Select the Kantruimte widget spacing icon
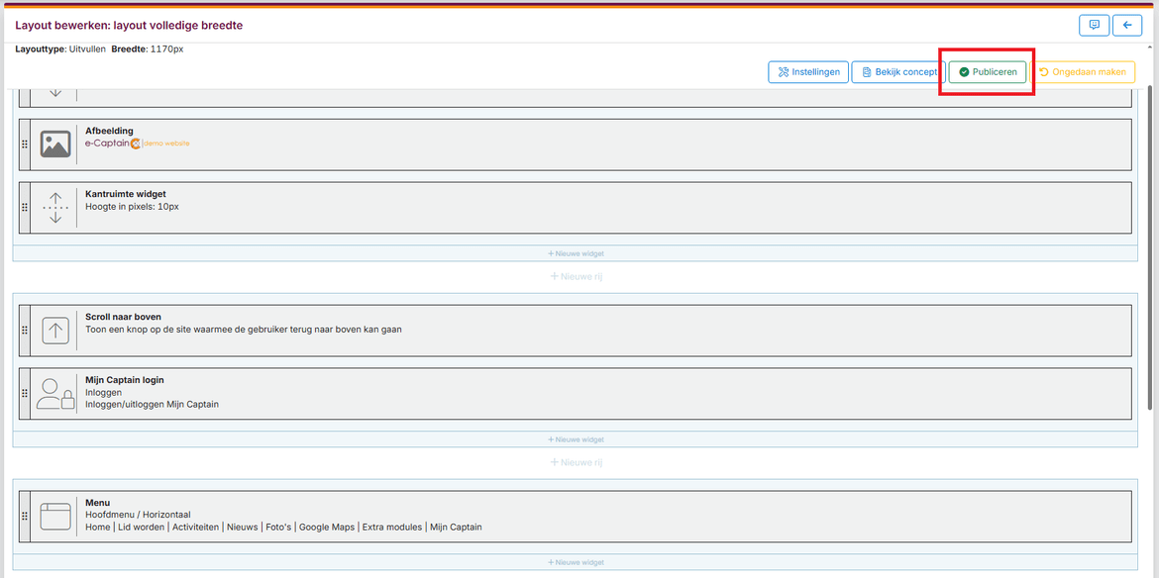 point(55,207)
